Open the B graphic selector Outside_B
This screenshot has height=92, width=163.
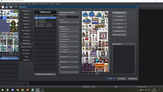click(x=69, y=57)
